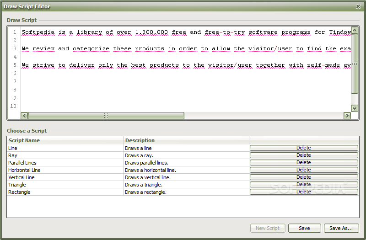Image resolution: width=366 pixels, height=240 pixels.
Task: Select the Line script row
Action: 183,148
